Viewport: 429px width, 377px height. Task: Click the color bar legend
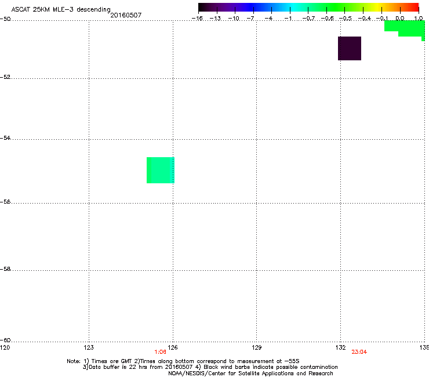click(308, 8)
